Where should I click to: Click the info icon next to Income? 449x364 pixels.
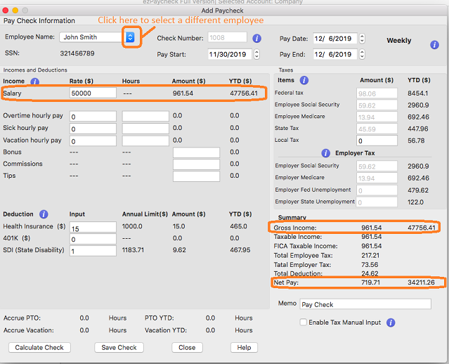point(35,82)
